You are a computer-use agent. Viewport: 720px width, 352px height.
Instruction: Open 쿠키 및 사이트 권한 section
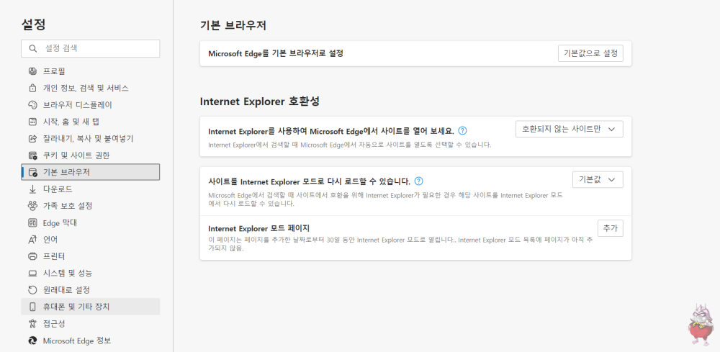point(91,155)
